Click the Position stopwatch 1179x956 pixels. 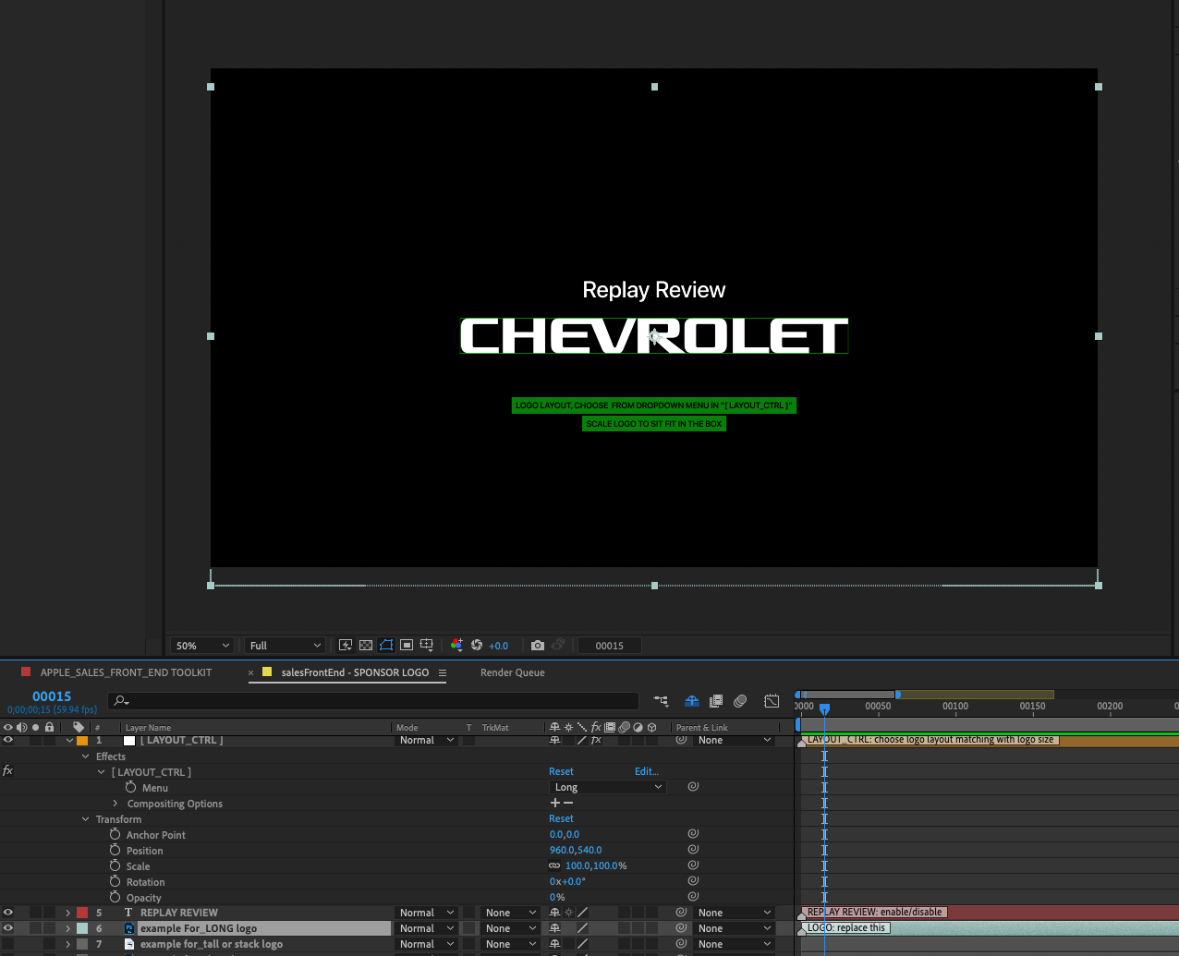point(115,851)
